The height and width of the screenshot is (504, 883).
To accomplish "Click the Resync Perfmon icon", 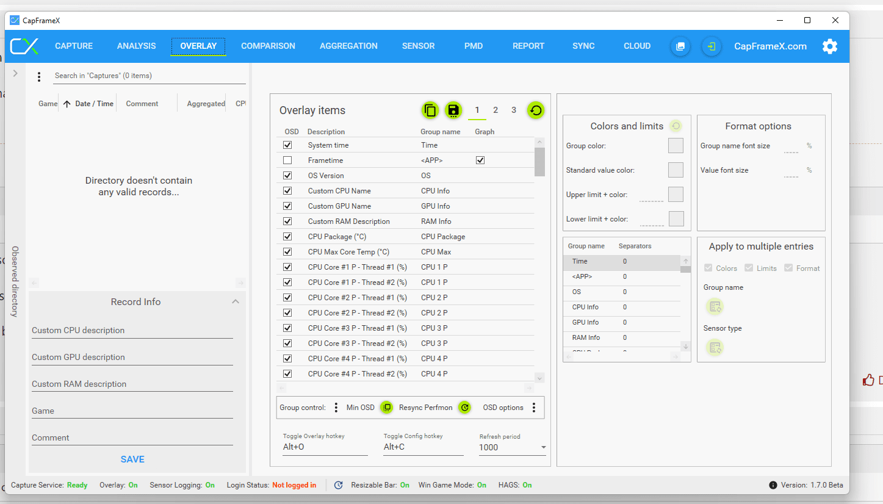I will 465,408.
